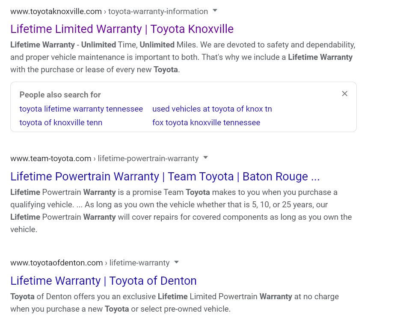
Task: Click the lifetime-powertrain-warranty breadcrumb path
Action: click(148, 159)
